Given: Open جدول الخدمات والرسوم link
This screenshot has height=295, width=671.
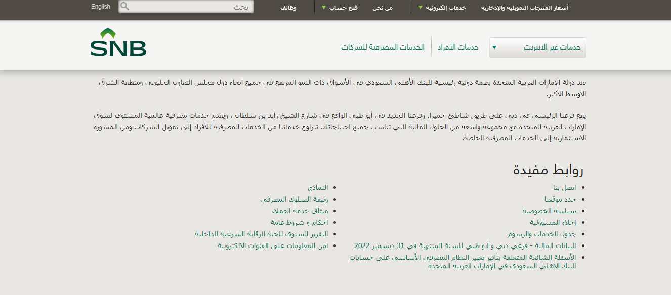Looking at the screenshot, I should click(542, 234).
